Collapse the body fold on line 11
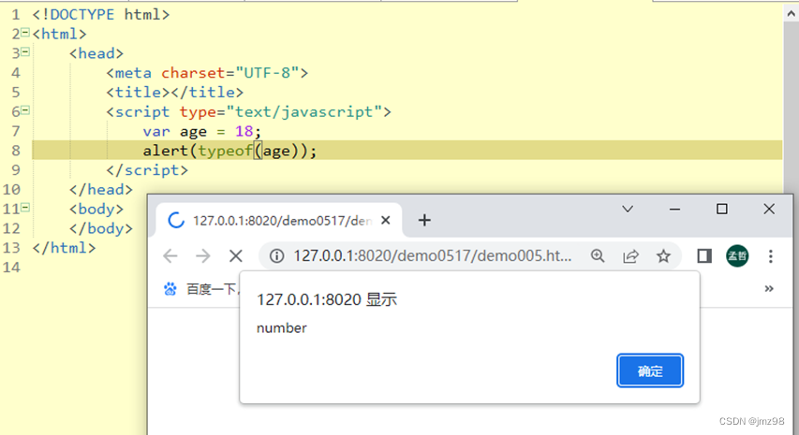799x435 pixels. pos(25,208)
